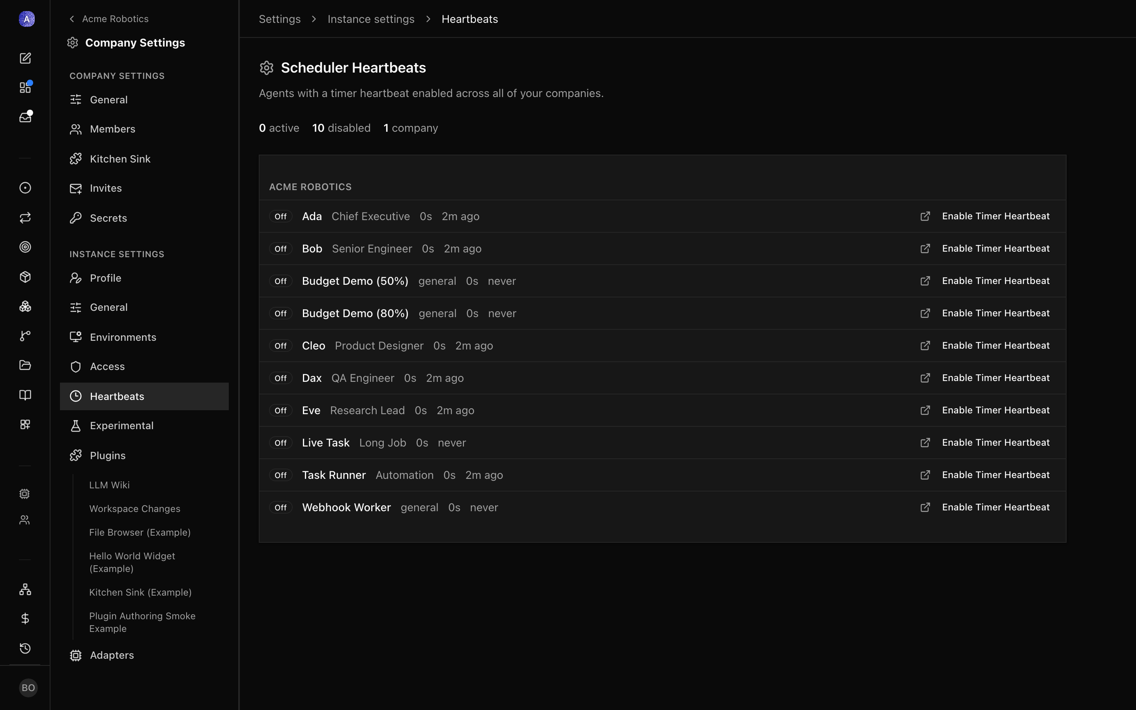Open the BO user avatar
This screenshot has width=1136, height=710.
[x=28, y=688]
